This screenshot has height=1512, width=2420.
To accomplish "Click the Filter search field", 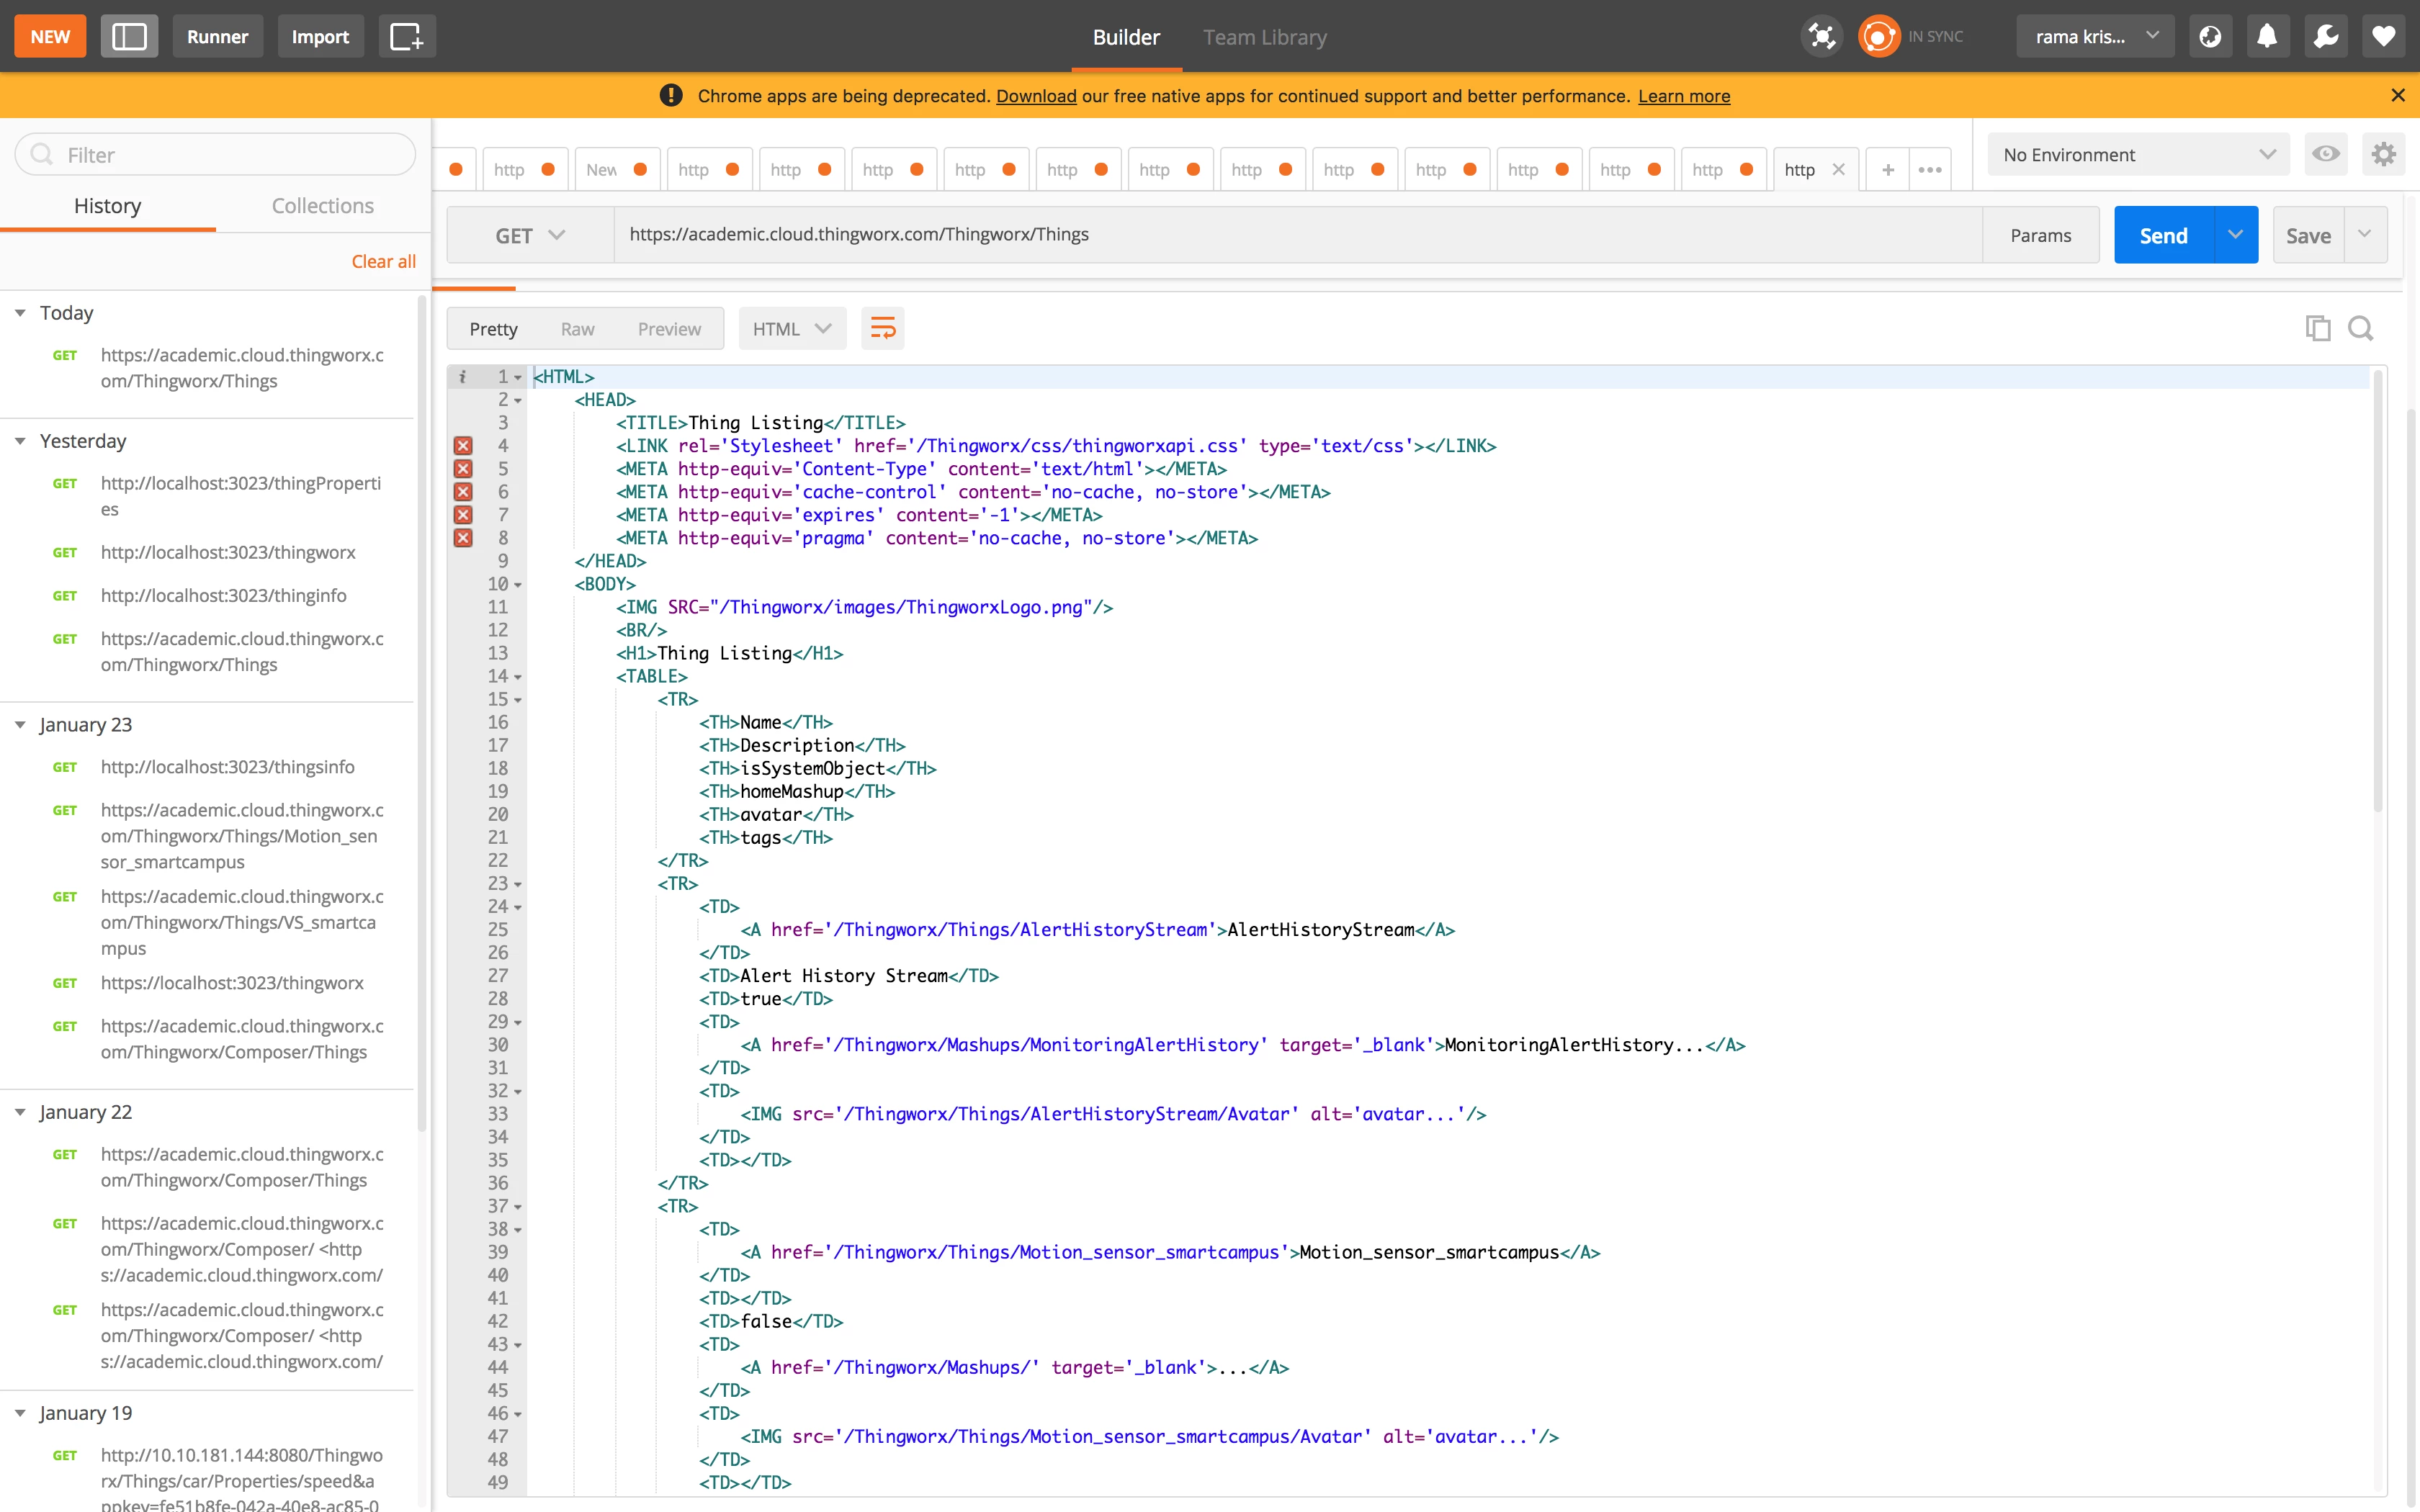I will pyautogui.click(x=215, y=154).
